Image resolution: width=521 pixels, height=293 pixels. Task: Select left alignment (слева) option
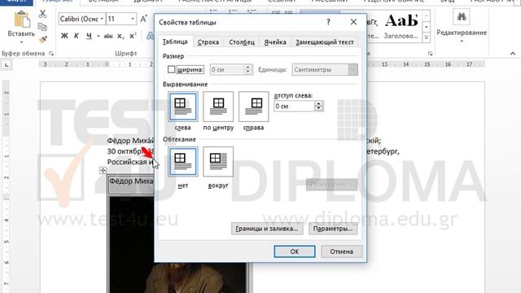(x=182, y=107)
